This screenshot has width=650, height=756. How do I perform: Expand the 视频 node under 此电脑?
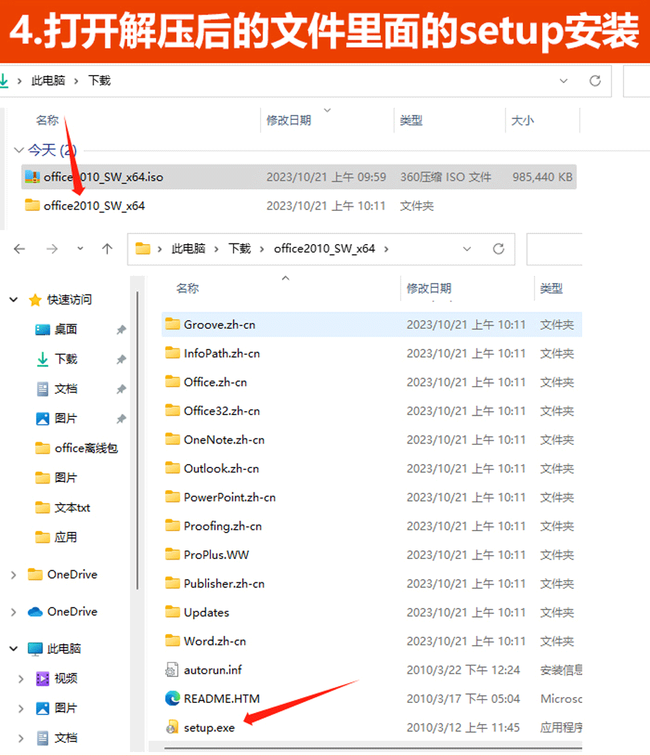[x=21, y=679]
